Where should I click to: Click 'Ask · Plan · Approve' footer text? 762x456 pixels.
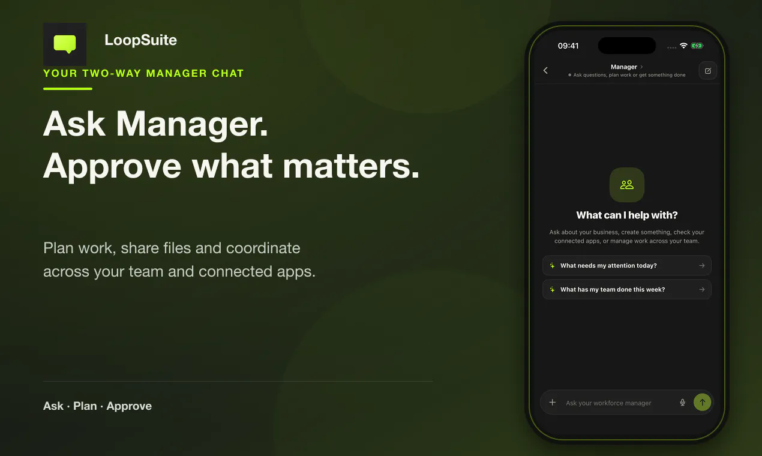pyautogui.click(x=97, y=406)
